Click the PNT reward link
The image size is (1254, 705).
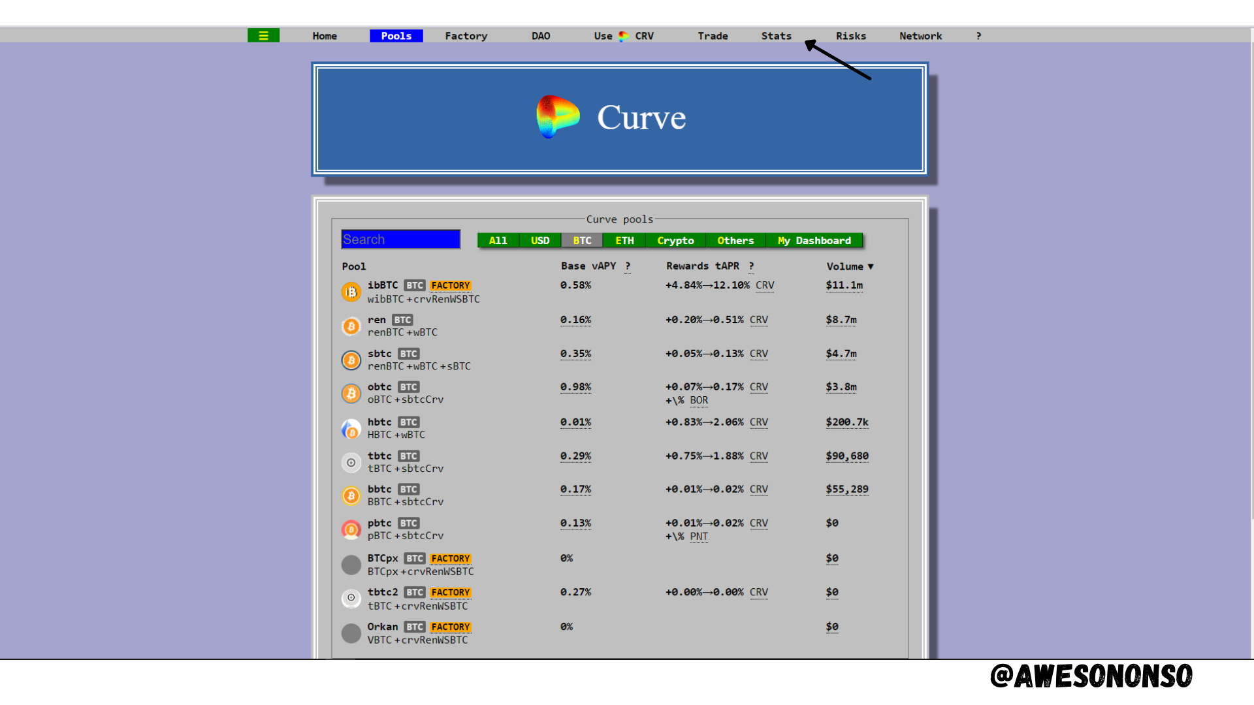(699, 537)
